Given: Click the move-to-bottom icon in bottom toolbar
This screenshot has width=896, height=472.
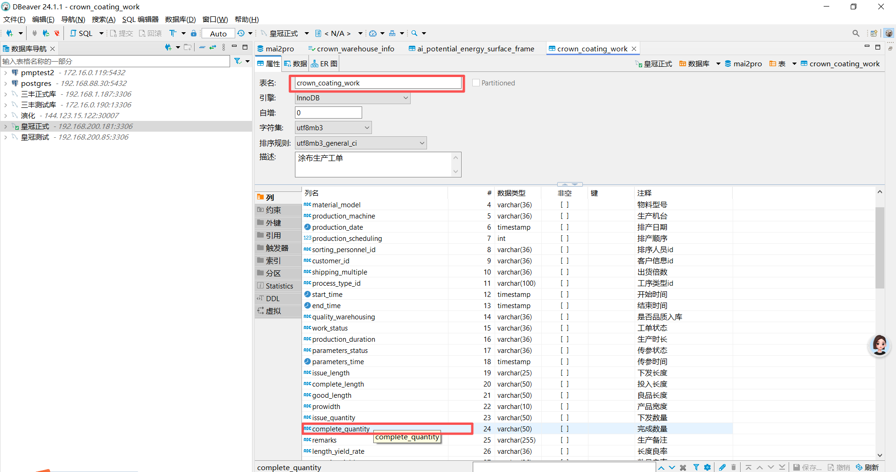Looking at the screenshot, I should click(x=782, y=467).
